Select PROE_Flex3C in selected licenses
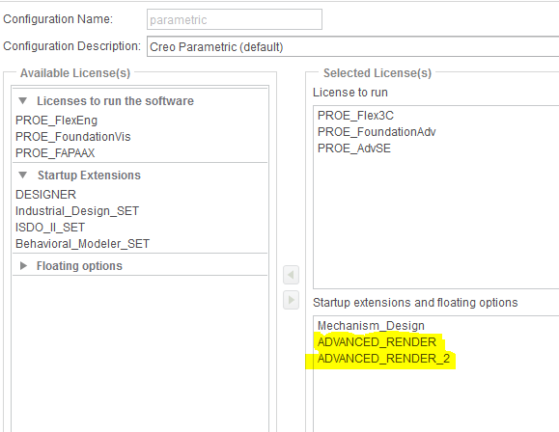This screenshot has width=559, height=432. (x=355, y=116)
